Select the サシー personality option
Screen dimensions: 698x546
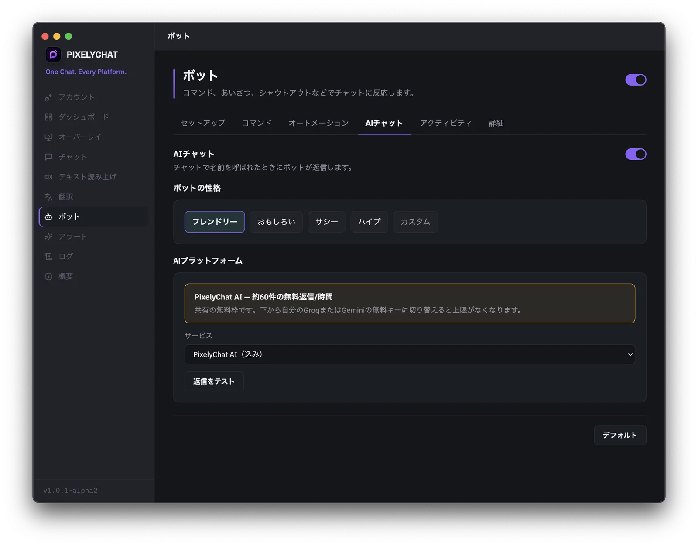(x=327, y=222)
